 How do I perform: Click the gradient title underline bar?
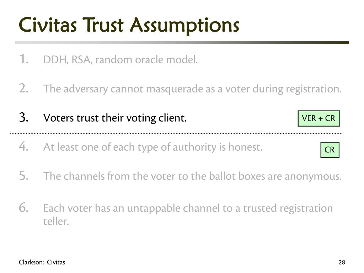(182, 43)
